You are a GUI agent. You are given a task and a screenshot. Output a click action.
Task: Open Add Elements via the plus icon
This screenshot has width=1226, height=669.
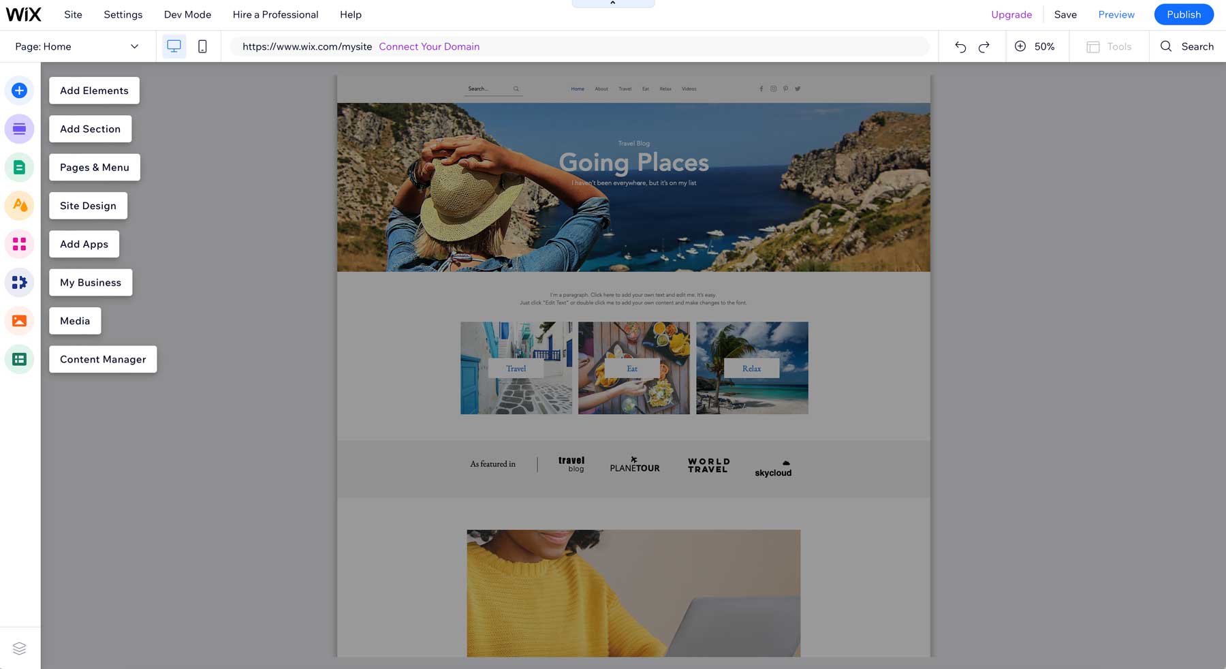point(19,89)
